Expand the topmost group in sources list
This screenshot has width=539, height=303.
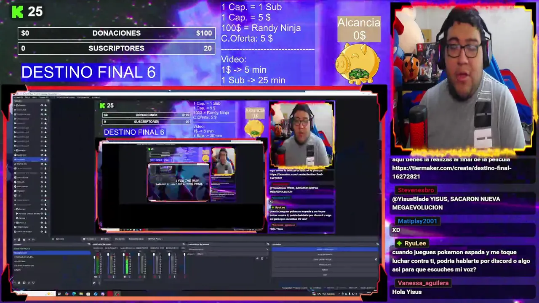pyautogui.click(x=15, y=105)
